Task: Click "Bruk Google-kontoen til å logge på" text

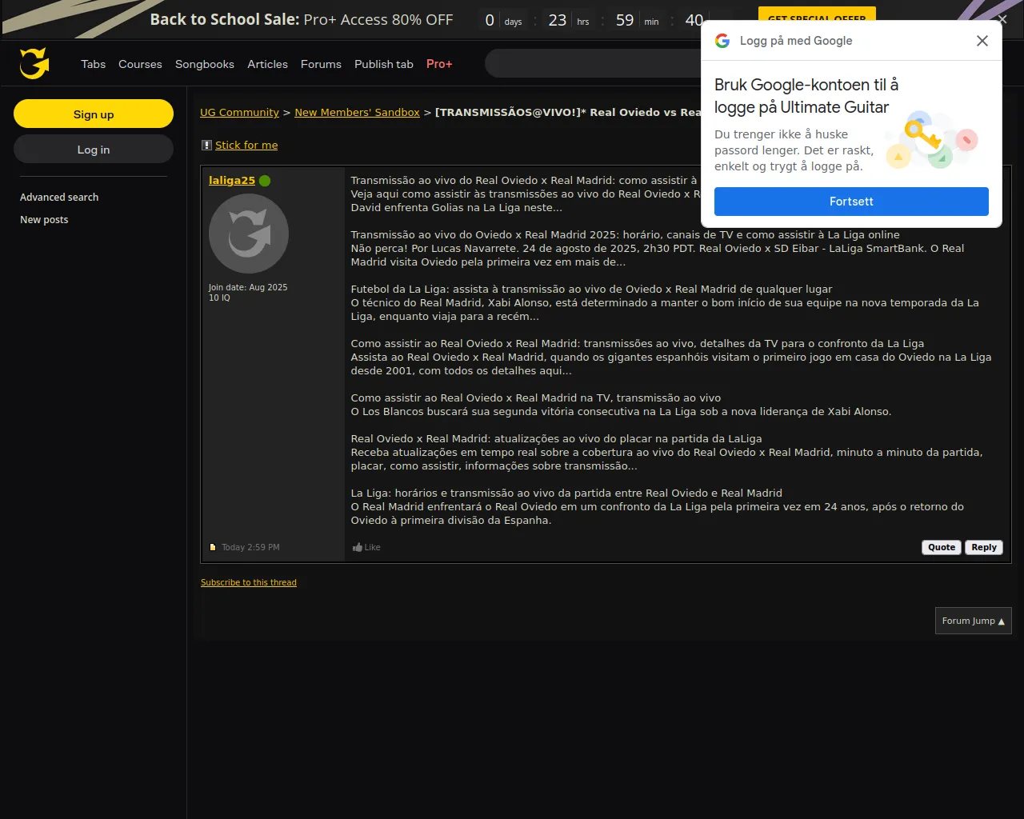Action: tap(806, 96)
